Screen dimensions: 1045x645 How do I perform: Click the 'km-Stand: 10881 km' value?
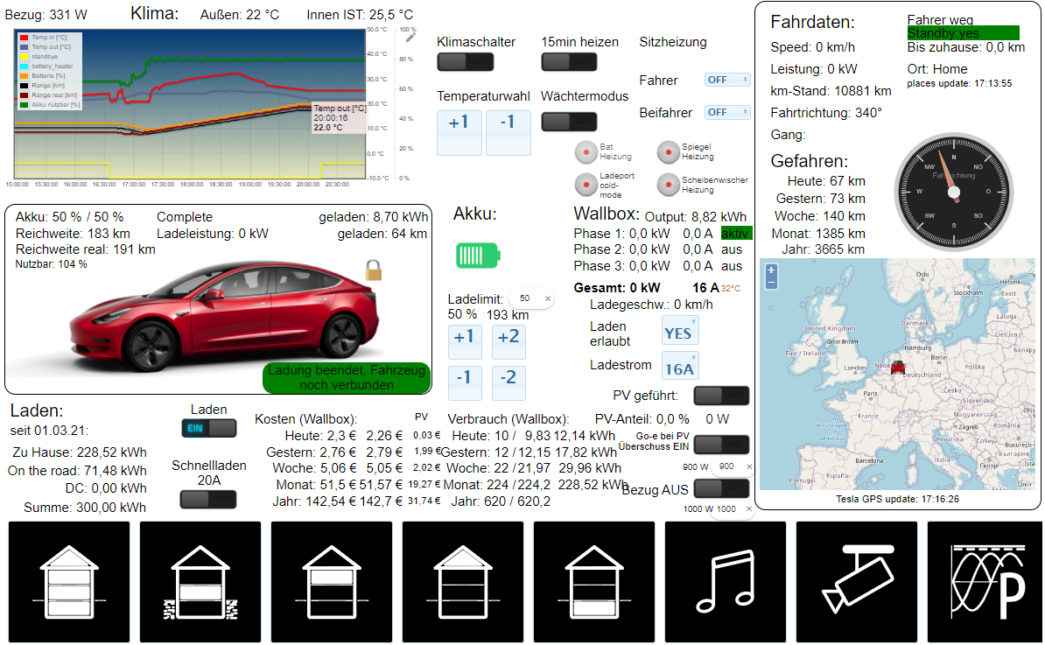pyautogui.click(x=831, y=91)
